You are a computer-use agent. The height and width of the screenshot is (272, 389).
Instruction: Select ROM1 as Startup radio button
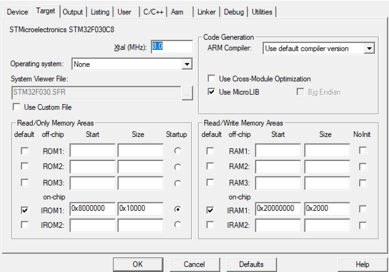(x=178, y=151)
